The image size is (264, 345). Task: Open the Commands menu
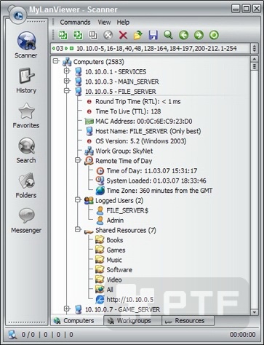(x=75, y=23)
